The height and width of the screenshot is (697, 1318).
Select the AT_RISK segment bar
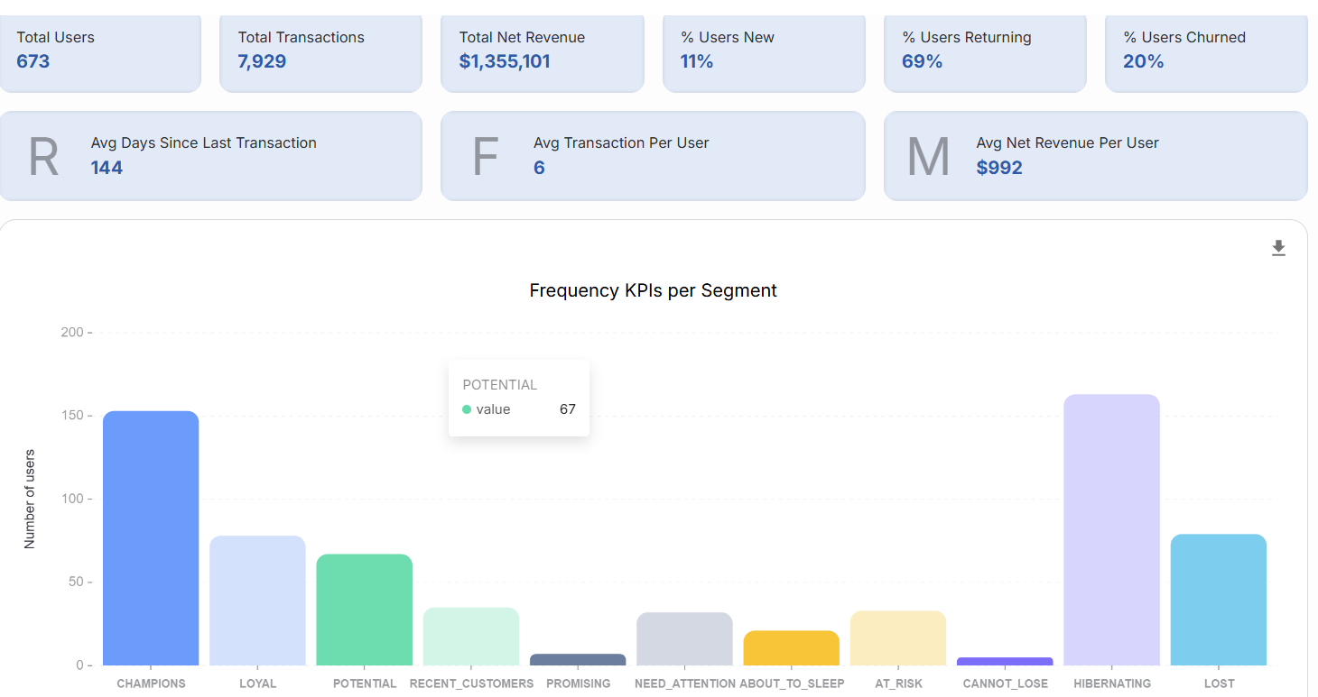[897, 638]
